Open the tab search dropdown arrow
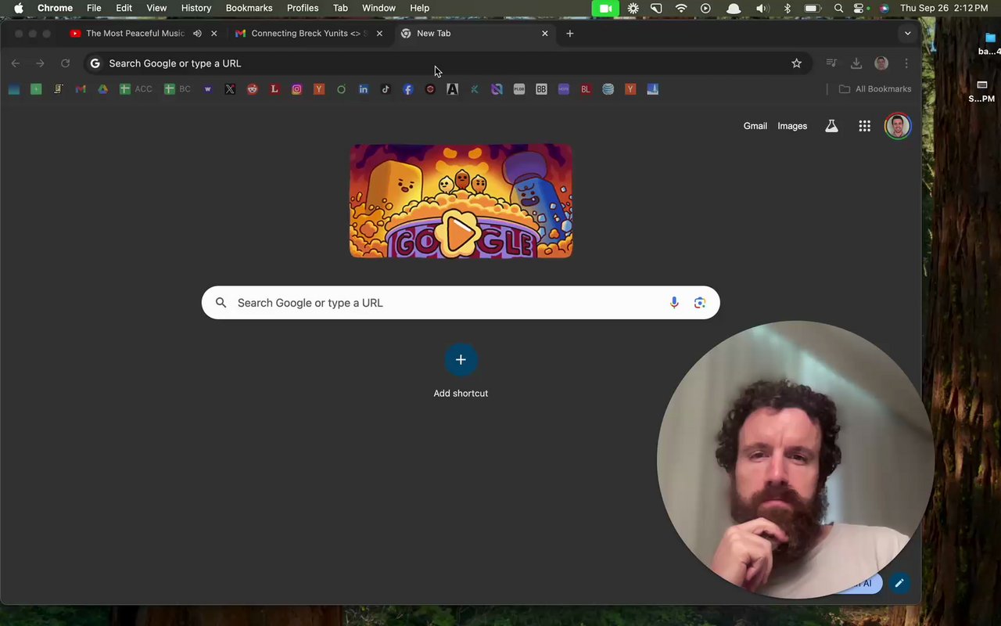Screen dimensions: 1001x626 [907, 34]
